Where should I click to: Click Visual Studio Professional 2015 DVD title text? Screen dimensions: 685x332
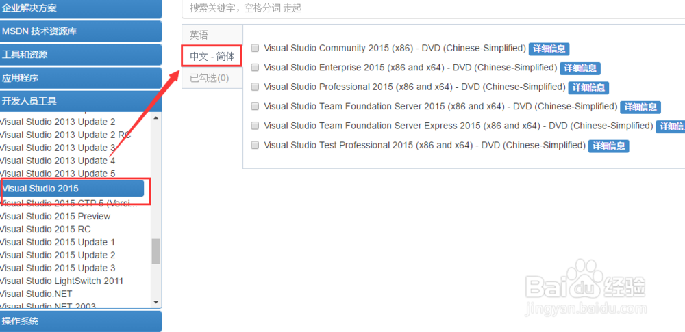[415, 87]
